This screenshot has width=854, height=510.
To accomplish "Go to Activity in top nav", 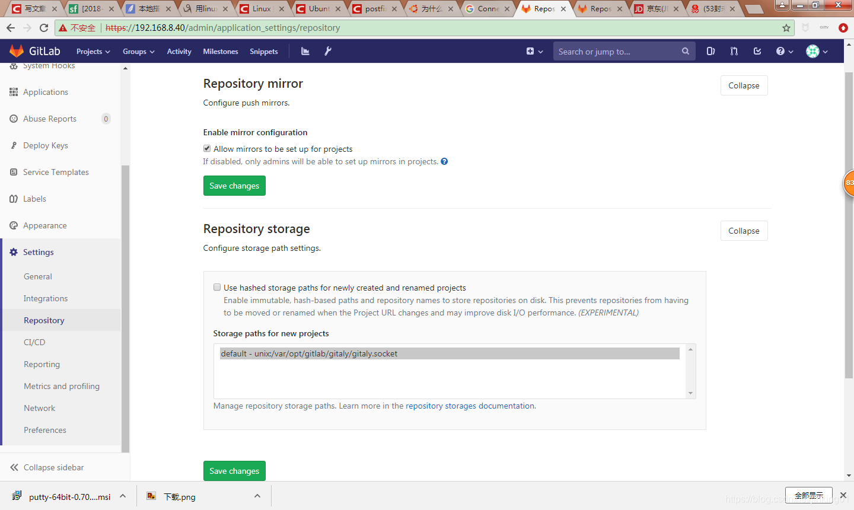I will pyautogui.click(x=179, y=52).
